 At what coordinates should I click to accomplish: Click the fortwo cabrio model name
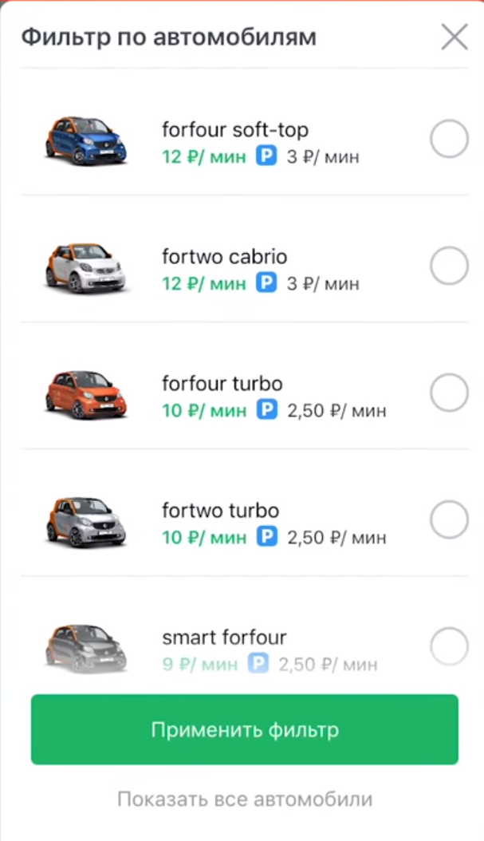(x=224, y=257)
